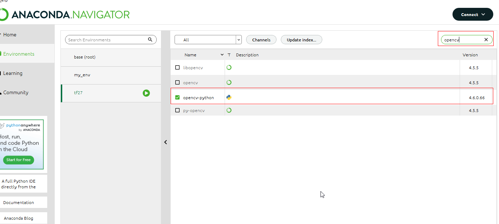
Task: Open the Learning tab
Action: (x=27, y=73)
